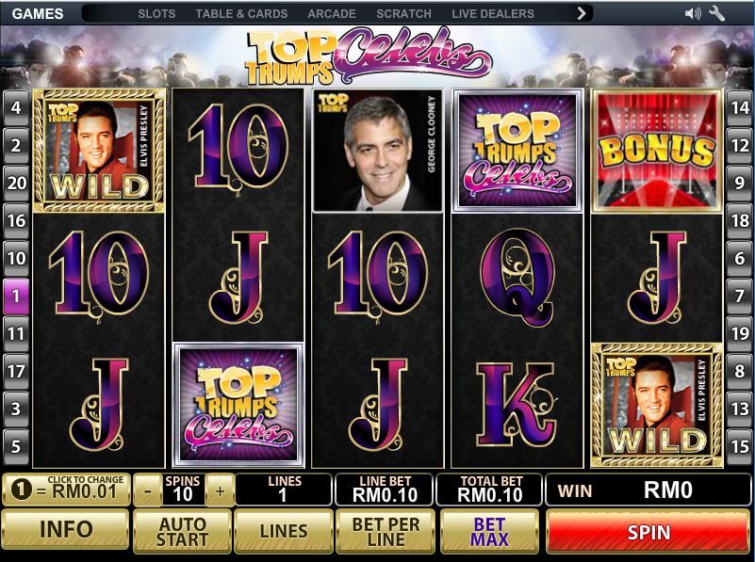Click the King symbol on reel four

(517, 405)
